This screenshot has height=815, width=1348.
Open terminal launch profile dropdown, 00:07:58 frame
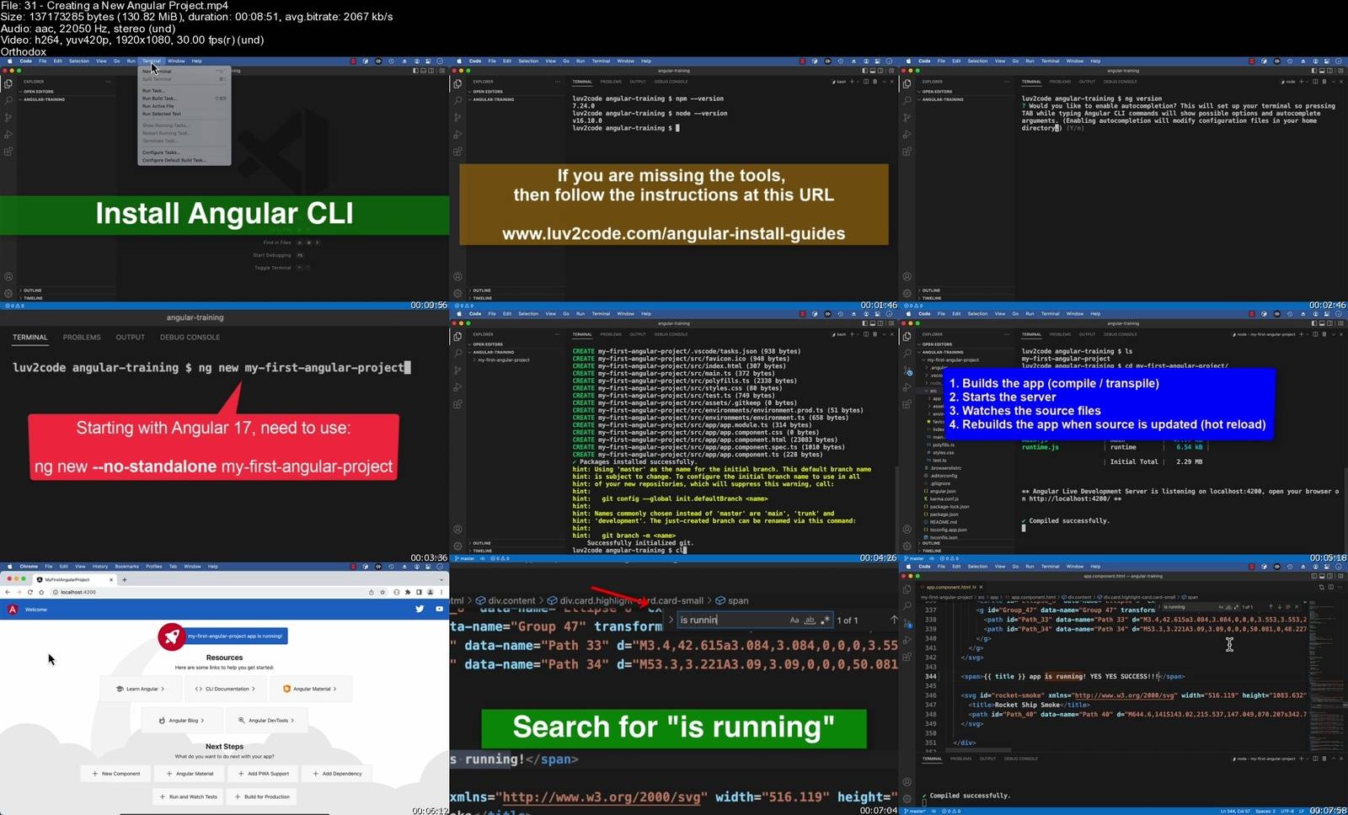(1308, 759)
